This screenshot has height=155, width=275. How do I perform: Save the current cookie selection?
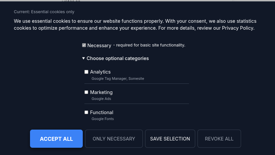pyautogui.click(x=170, y=139)
